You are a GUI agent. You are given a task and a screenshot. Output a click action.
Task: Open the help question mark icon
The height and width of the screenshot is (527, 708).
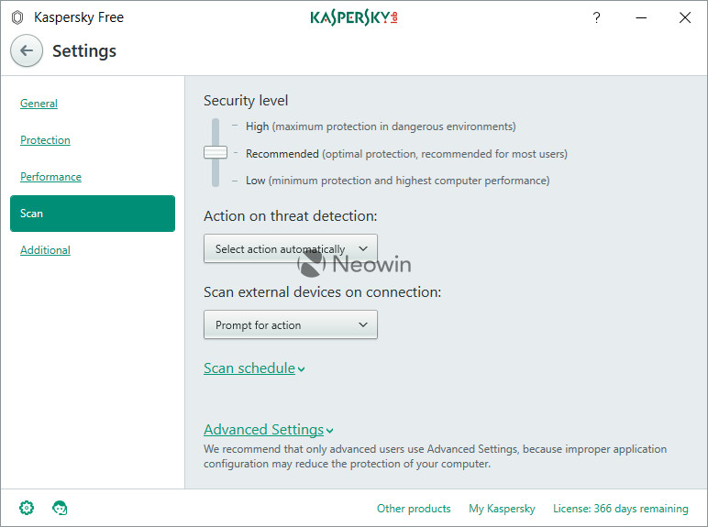[x=596, y=17]
